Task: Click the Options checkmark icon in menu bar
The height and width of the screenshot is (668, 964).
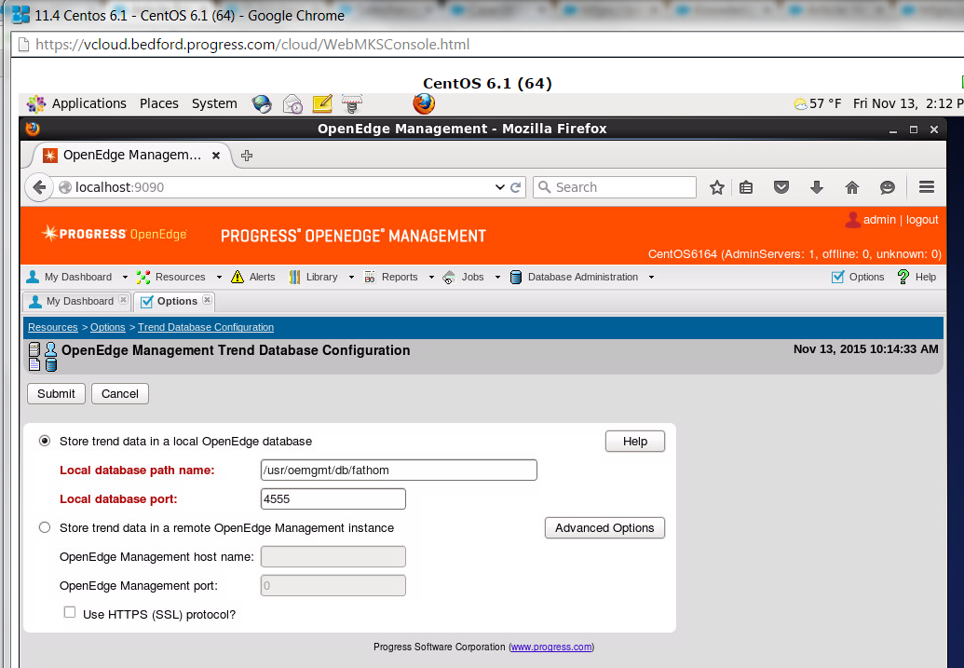Action: (x=837, y=277)
